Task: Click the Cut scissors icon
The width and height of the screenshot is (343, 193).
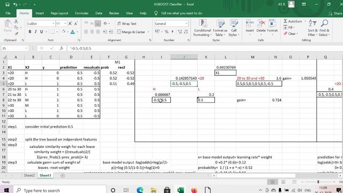Action: coord(16,21)
